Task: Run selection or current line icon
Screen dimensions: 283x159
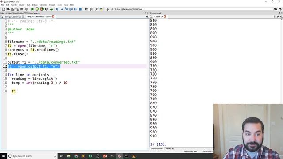Action: [x=46, y=9]
